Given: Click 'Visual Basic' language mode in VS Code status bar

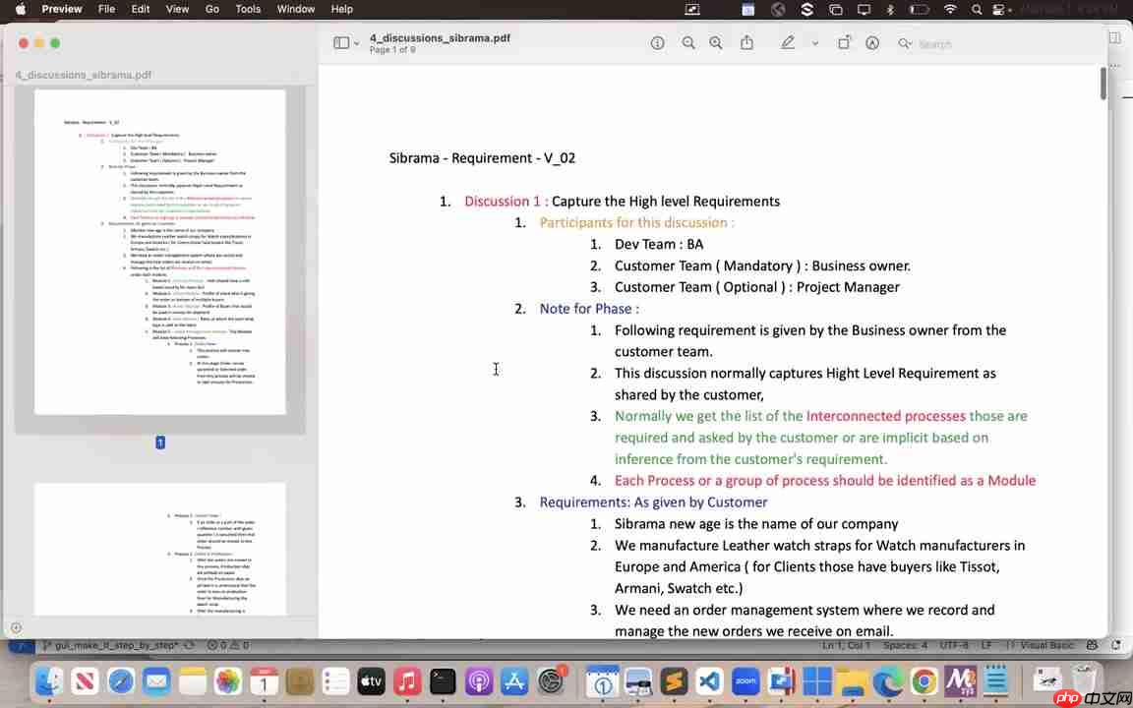Looking at the screenshot, I should coord(1046,645).
